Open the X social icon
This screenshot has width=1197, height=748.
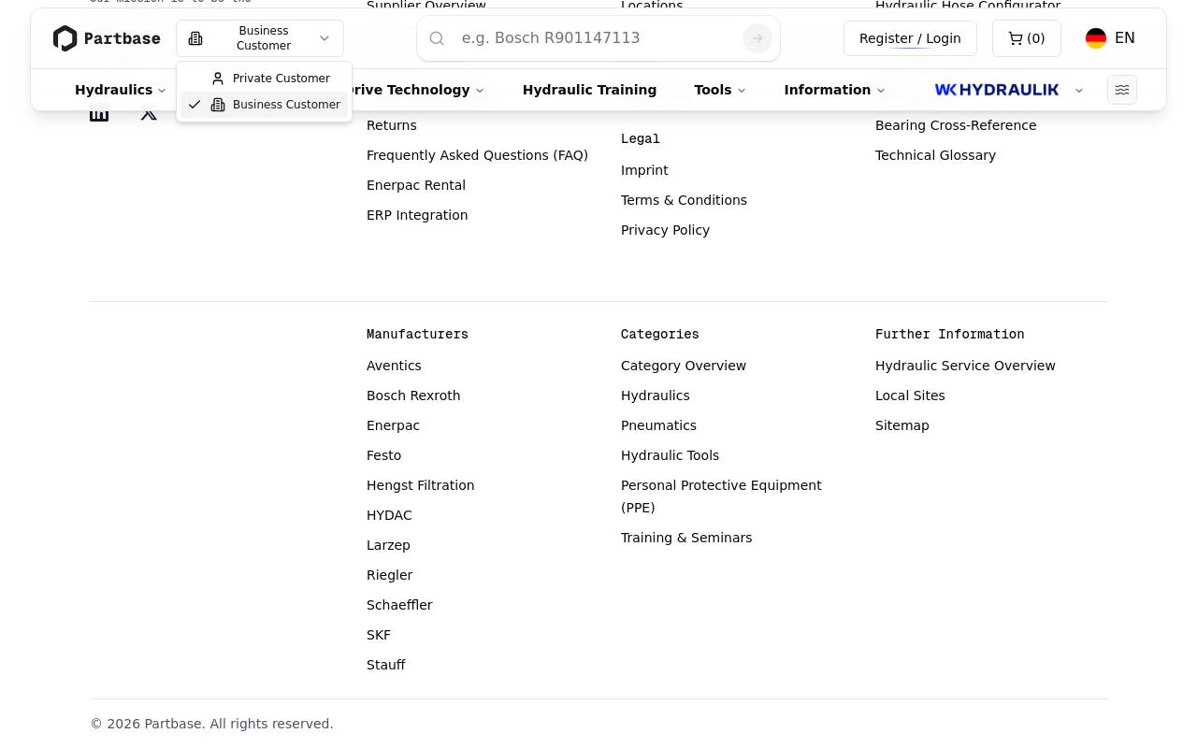coord(149,113)
